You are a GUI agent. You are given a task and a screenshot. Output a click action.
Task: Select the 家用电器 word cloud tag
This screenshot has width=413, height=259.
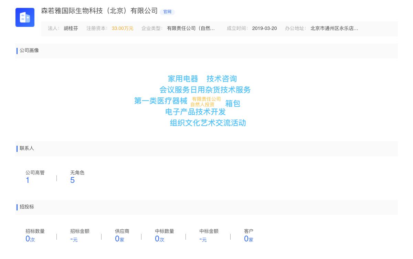tap(183, 79)
